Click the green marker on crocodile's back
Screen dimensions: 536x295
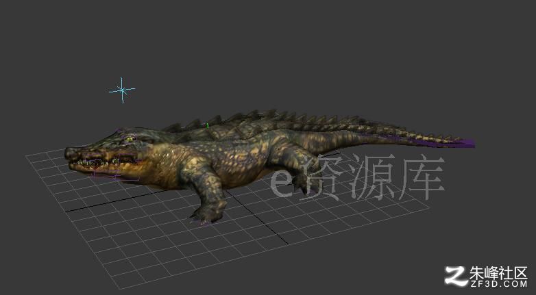coord(207,126)
